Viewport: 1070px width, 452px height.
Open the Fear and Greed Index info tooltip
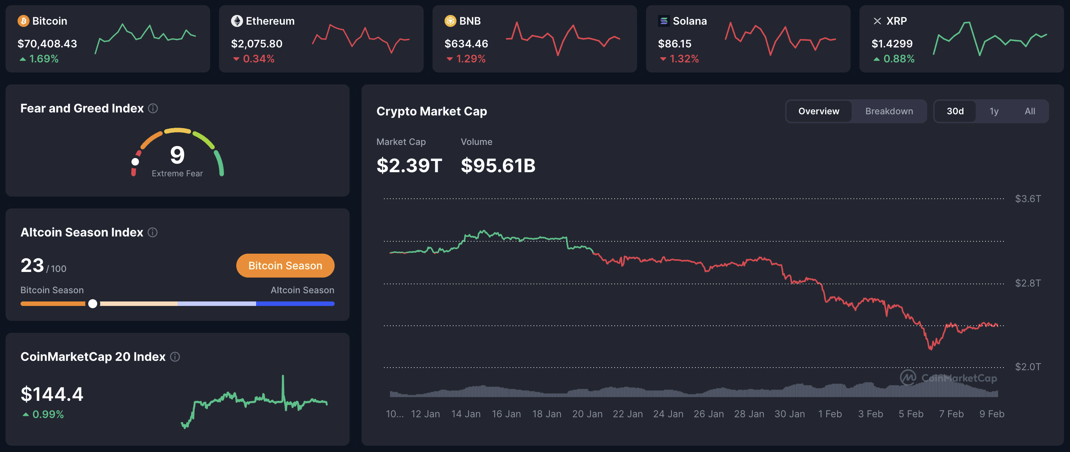tap(153, 108)
